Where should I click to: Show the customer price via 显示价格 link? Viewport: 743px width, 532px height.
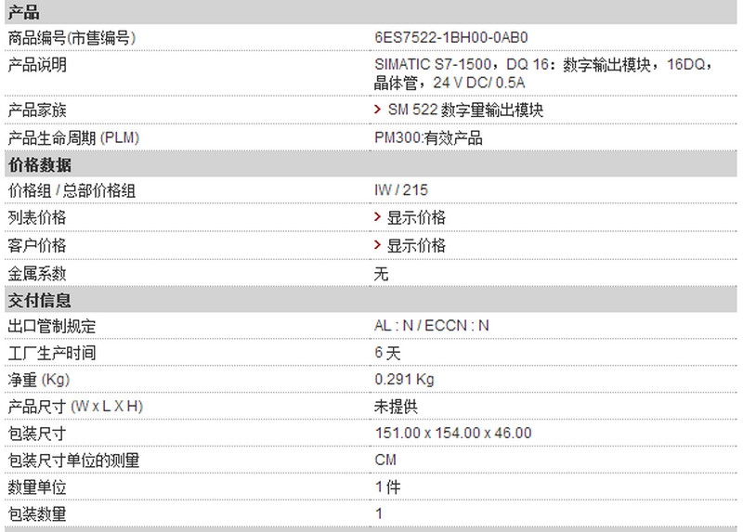click(x=416, y=245)
